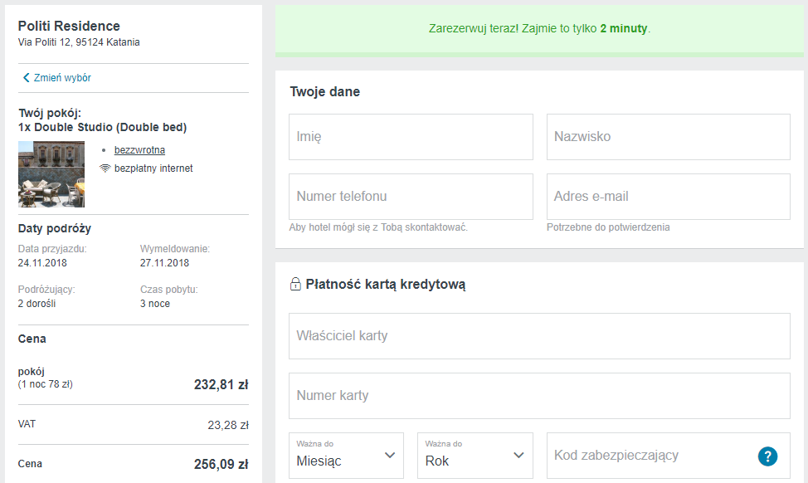This screenshot has height=483, width=808.
Task: Click the Aby hotel mógł się z Tobą skontaktować hint
Action: pos(378,227)
